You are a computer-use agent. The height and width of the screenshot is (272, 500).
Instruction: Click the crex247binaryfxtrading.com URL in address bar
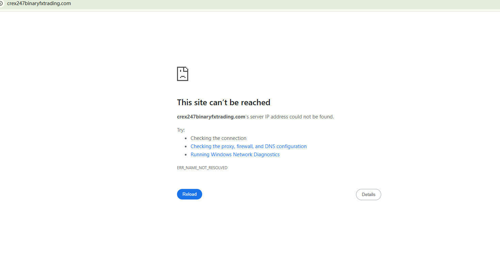tap(39, 4)
